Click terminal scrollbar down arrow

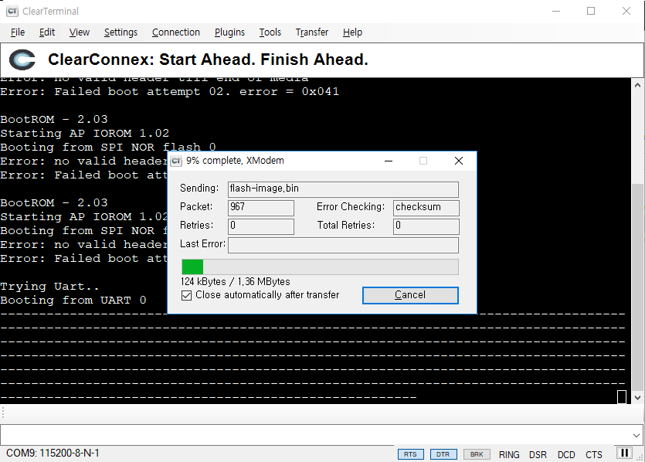637,397
